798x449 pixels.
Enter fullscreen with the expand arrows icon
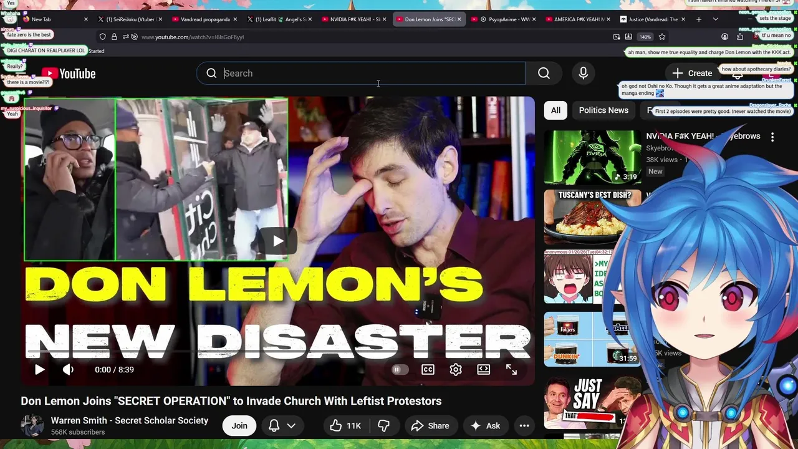coord(511,369)
